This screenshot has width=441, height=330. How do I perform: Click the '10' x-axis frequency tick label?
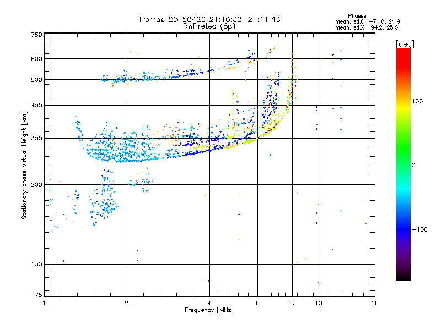click(319, 303)
